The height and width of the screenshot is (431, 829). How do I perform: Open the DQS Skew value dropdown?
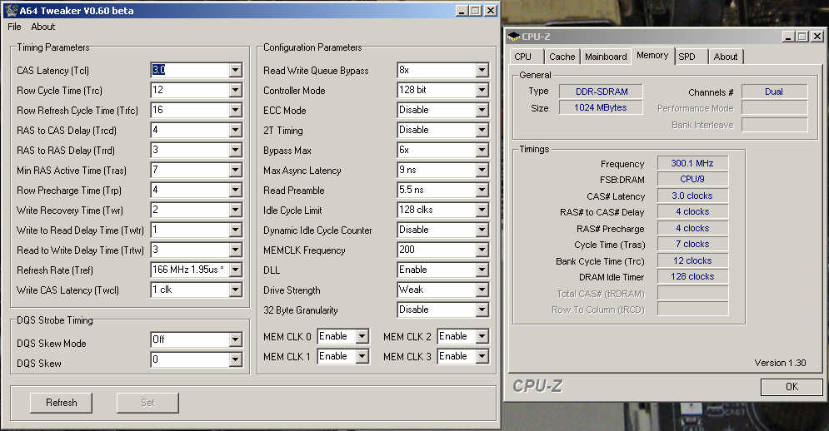pos(236,360)
